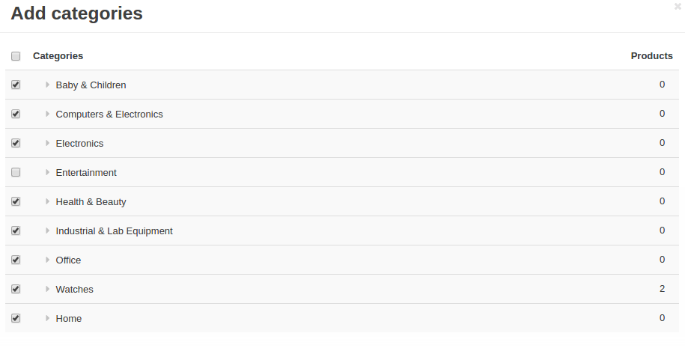Uncheck the Office category checkbox
Image resolution: width=685 pixels, height=354 pixels.
(16, 260)
